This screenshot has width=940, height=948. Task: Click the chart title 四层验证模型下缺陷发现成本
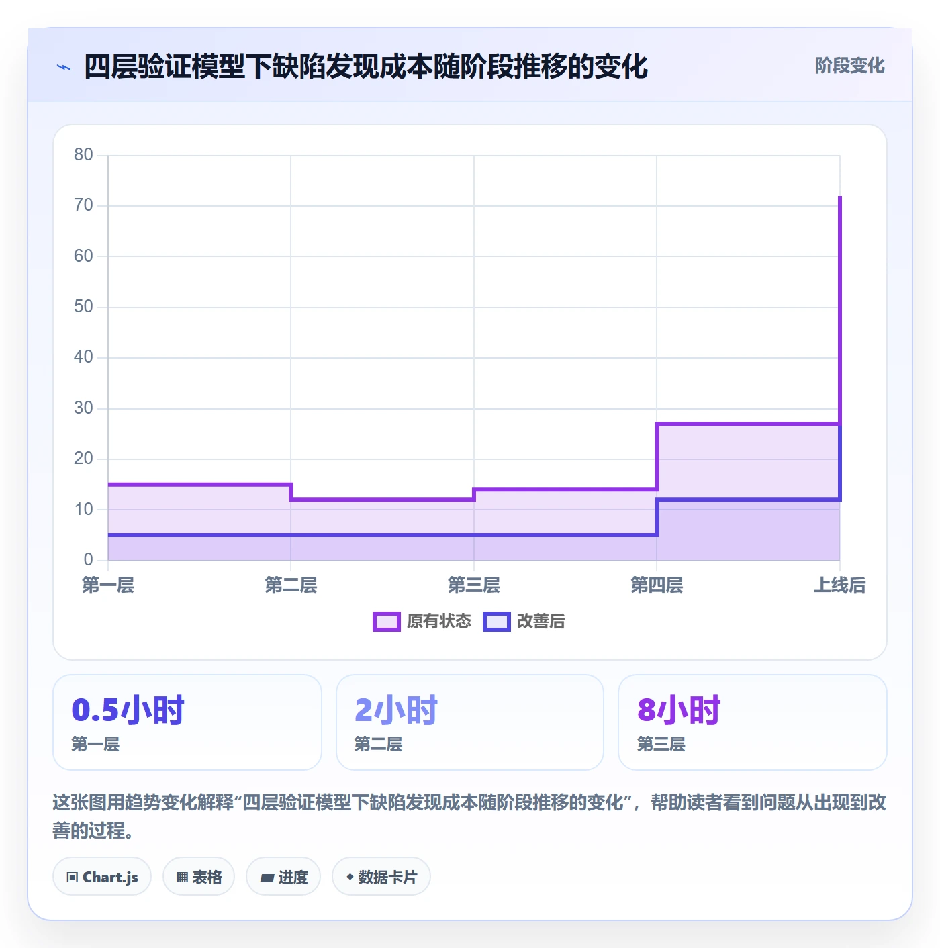(366, 66)
